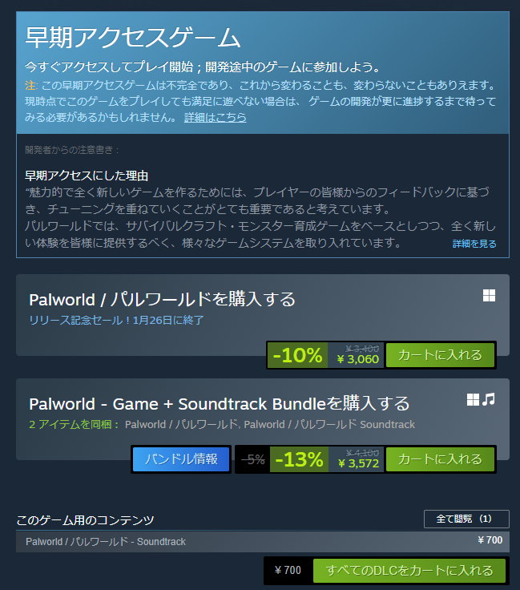Image resolution: width=520 pixels, height=590 pixels.
Task: Open 全て閲覧 (1) content list
Action: [466, 519]
